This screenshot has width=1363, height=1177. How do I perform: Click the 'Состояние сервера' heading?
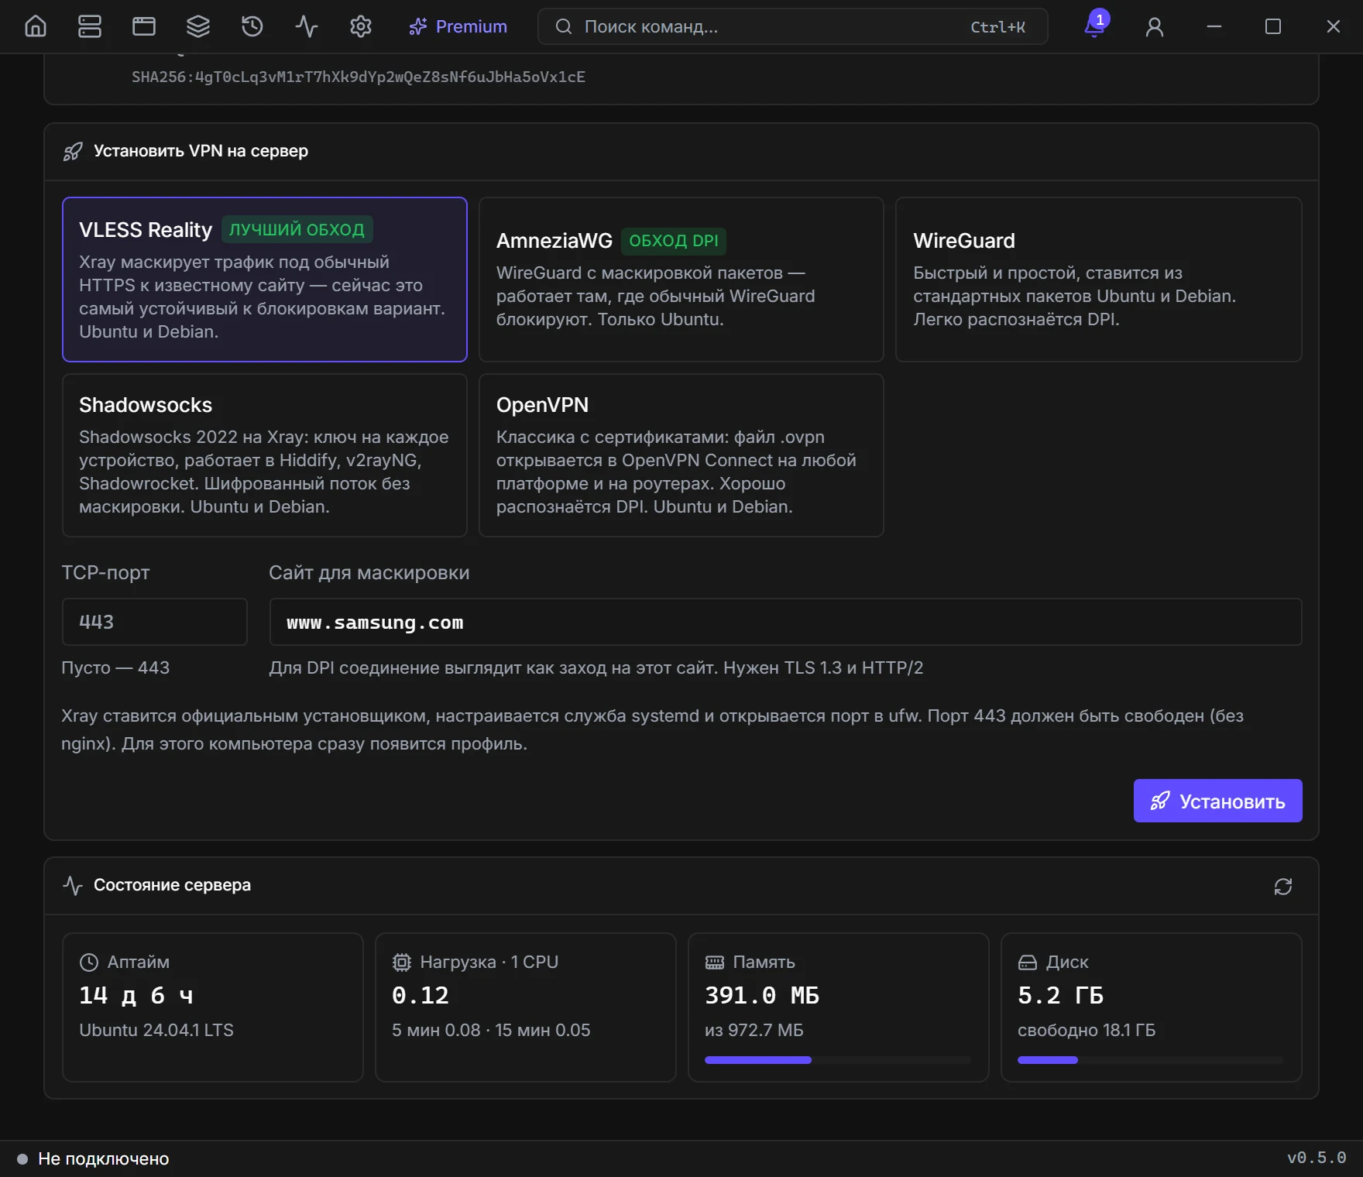pos(172,885)
